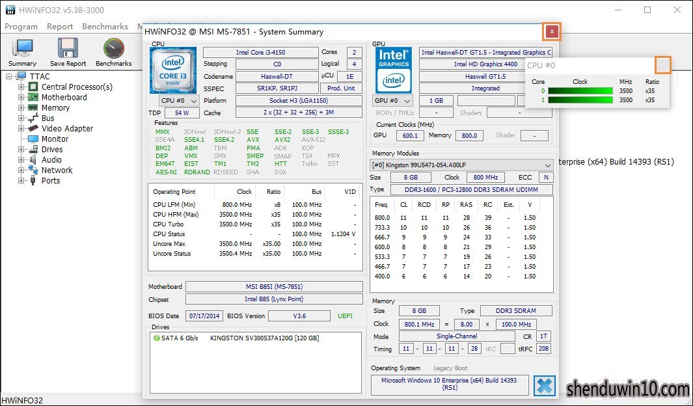This screenshot has height=406, width=693.
Task: Click the Intel Graphics logo
Action: pos(393,70)
